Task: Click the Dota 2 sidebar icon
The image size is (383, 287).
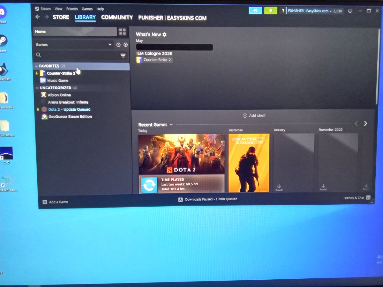Action: [44, 109]
